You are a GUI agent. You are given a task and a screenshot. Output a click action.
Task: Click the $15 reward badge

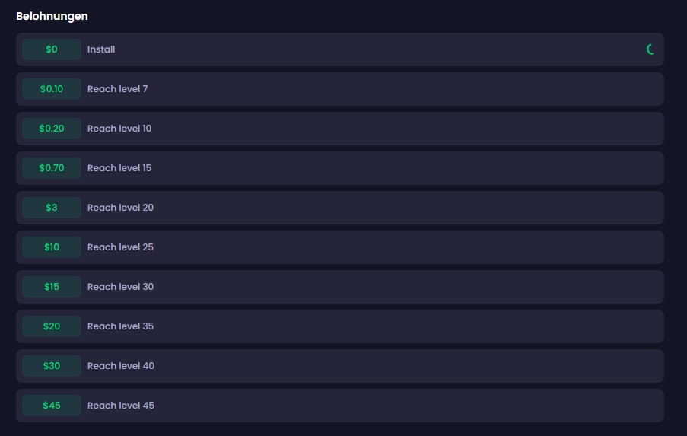tap(52, 287)
